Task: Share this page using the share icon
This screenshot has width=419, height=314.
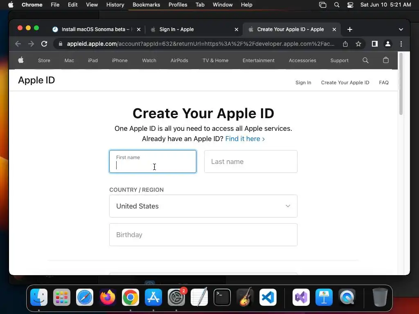Action: (x=345, y=44)
